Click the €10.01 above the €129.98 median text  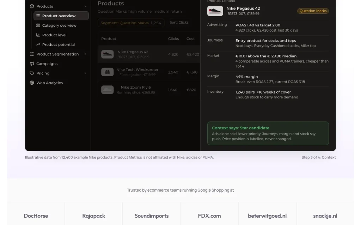pyautogui.click(x=266, y=56)
